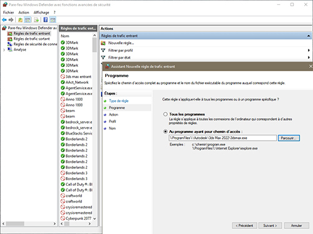Toggle the console tree toolbar icon
313x234 pixels.
(x=28, y=20)
